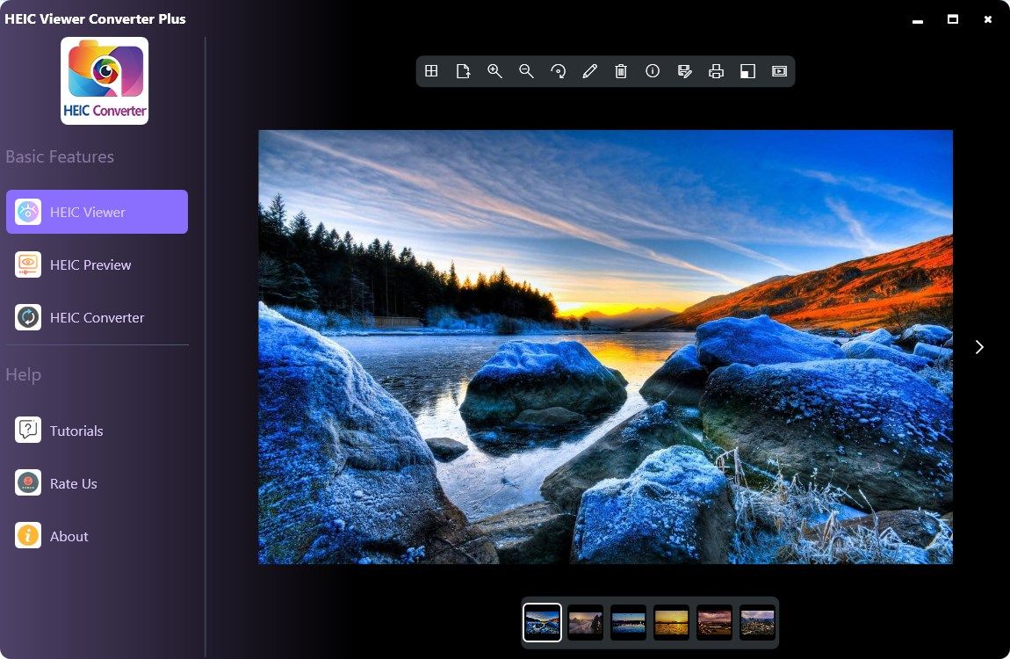
Task: Click the square resize icon beside print
Action: (747, 71)
